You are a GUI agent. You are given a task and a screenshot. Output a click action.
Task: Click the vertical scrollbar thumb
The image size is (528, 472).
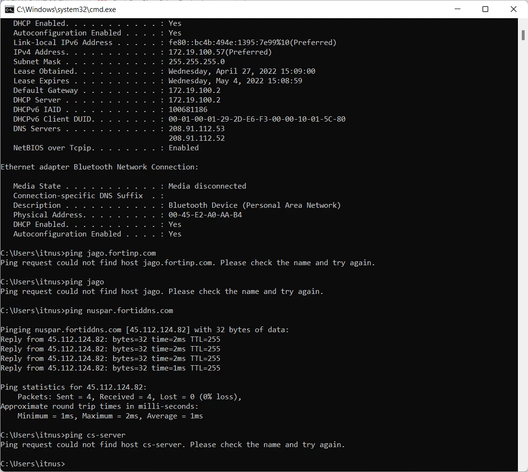(x=523, y=35)
